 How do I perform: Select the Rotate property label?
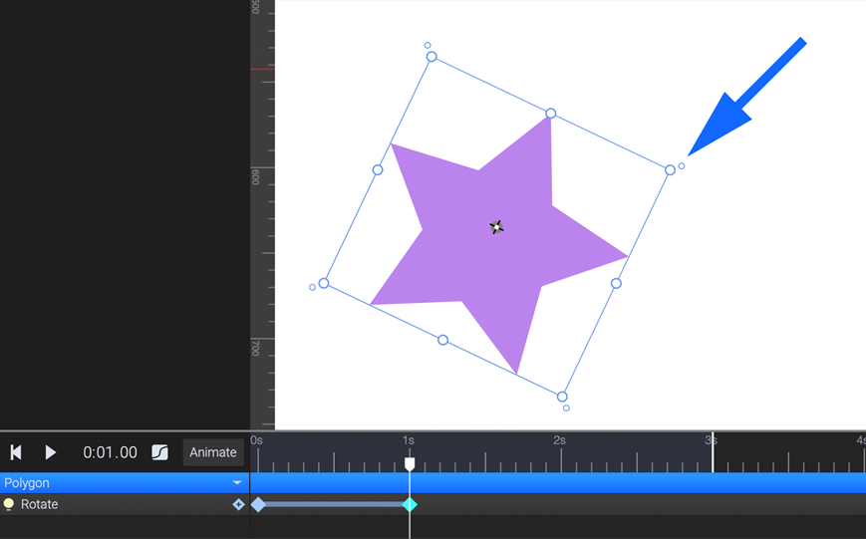coord(39,504)
